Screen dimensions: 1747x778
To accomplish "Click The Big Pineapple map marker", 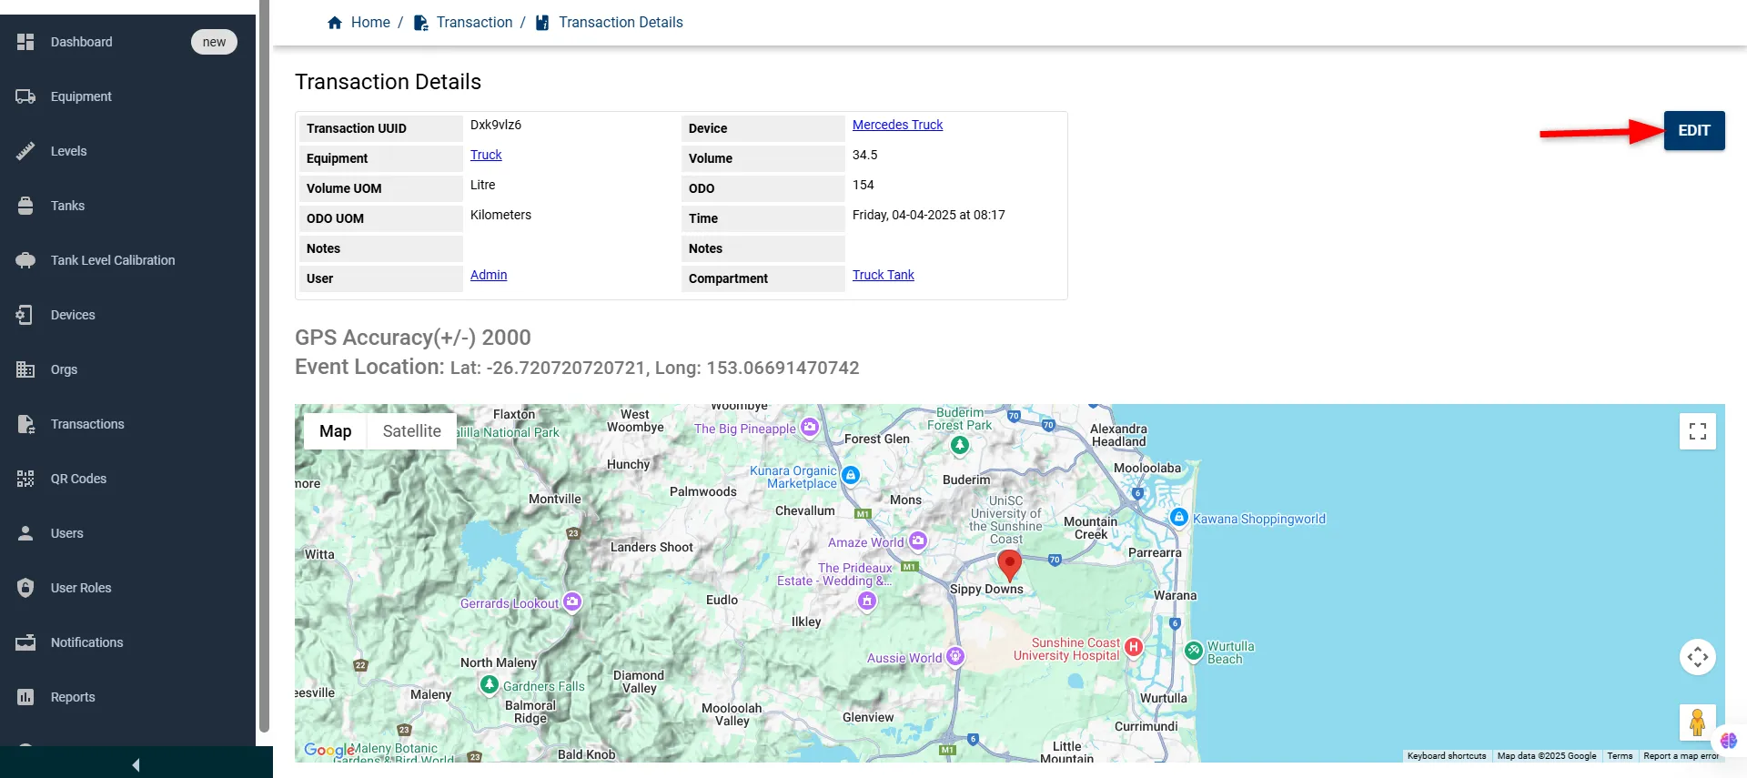I will (x=810, y=427).
